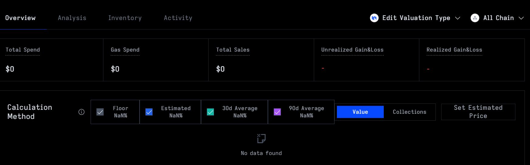Disable the 90d Average checkbox

[277, 112]
